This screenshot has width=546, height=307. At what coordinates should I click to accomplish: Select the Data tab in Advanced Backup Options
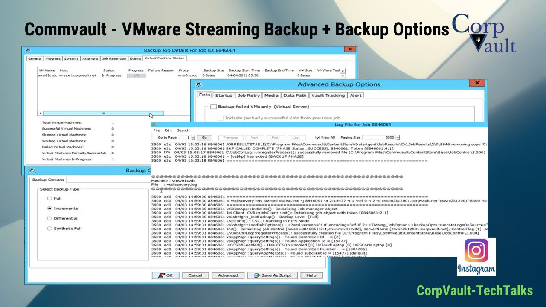point(204,95)
